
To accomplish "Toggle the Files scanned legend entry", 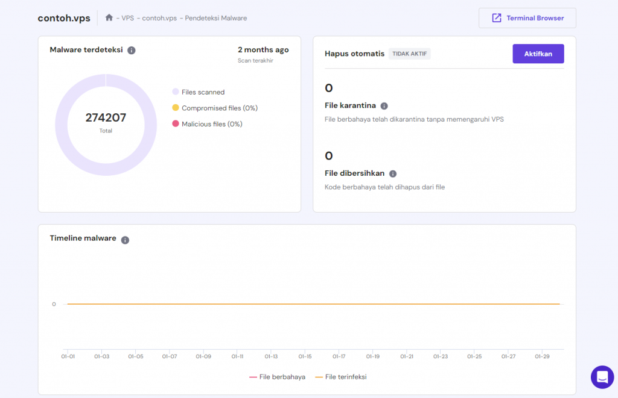I will (198, 92).
